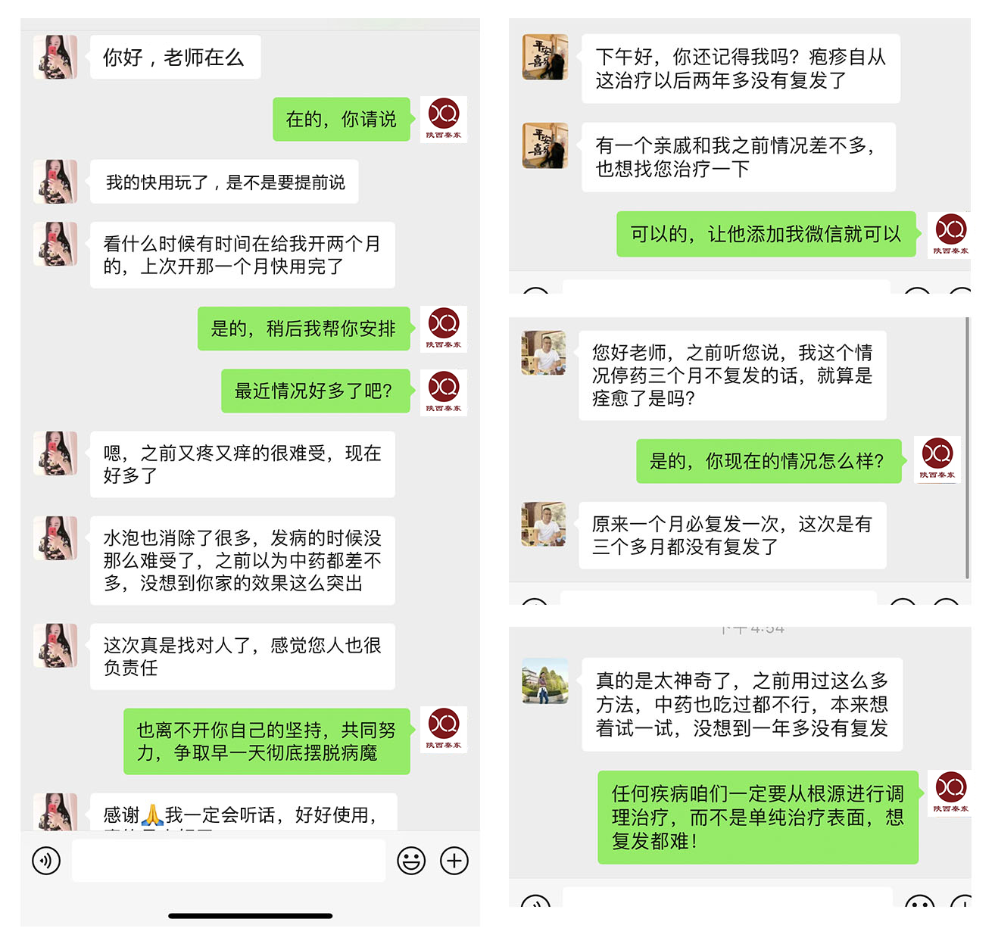Tap the green bubble '是的，稍后我帮你安排'
The height and width of the screenshot is (947, 995).
click(304, 329)
